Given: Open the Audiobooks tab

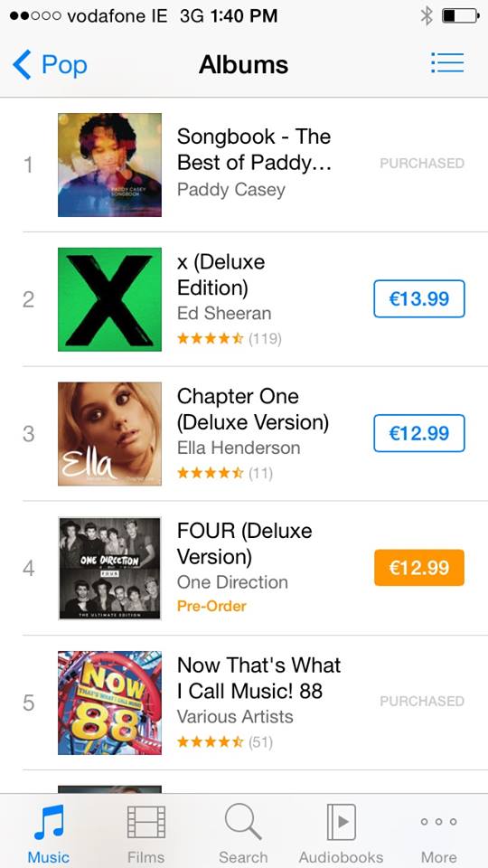Looking at the screenshot, I should (341, 834).
